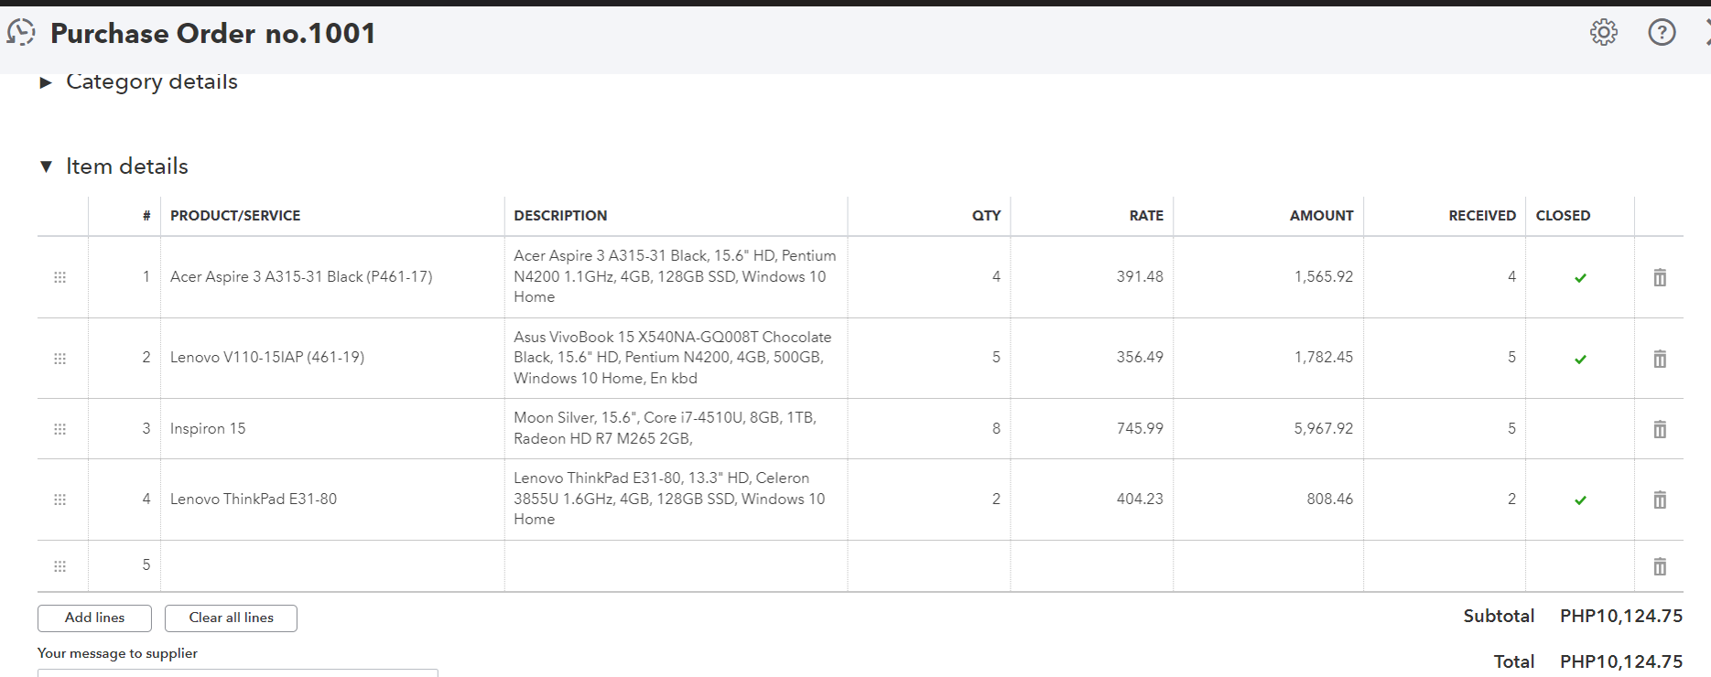The height and width of the screenshot is (677, 1711).
Task: Click the help question mark icon
Action: tap(1662, 33)
